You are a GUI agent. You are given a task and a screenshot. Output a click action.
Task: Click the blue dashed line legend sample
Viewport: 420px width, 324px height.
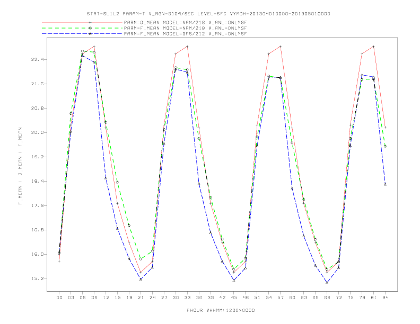(x=82, y=34)
